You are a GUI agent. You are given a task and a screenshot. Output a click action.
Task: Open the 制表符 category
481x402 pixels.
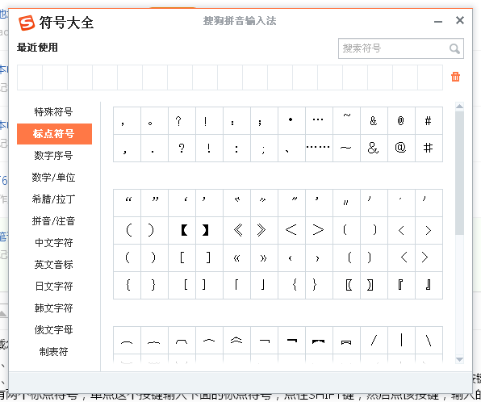pyautogui.click(x=54, y=352)
